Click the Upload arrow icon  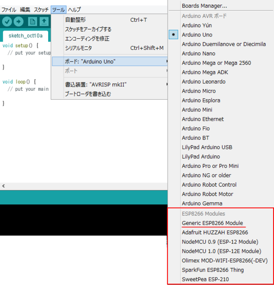point(19,22)
